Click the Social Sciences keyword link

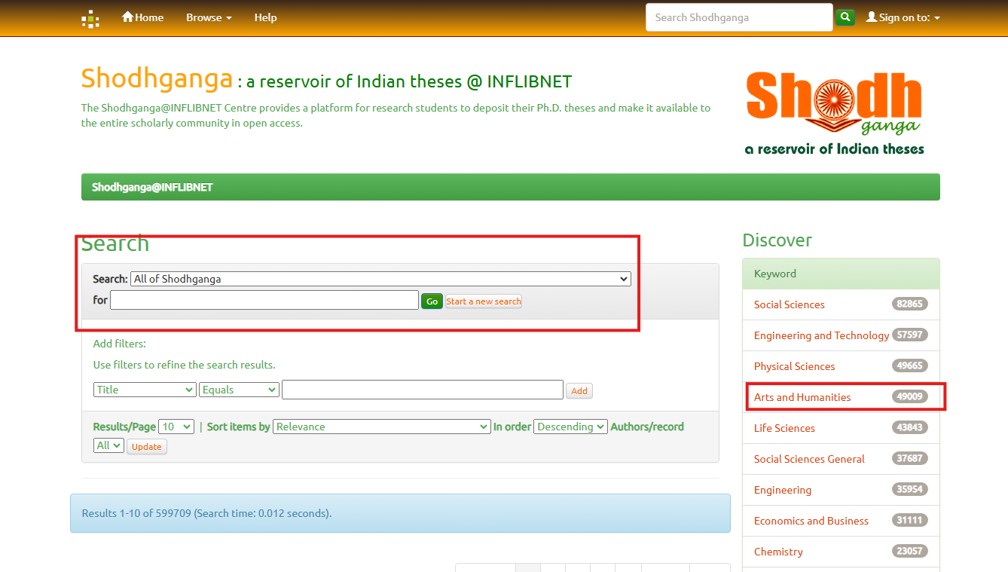tap(789, 304)
